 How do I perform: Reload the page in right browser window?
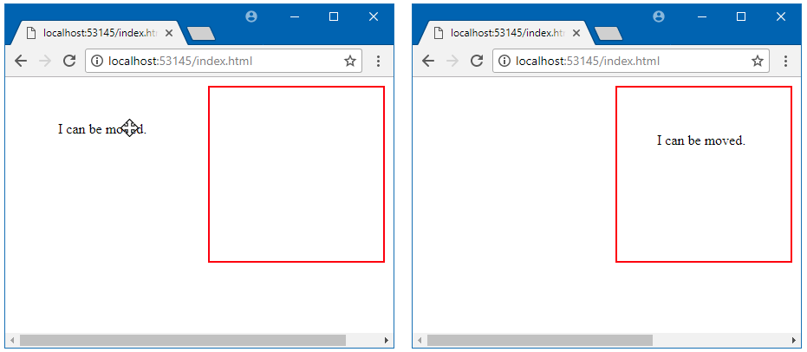click(x=477, y=62)
